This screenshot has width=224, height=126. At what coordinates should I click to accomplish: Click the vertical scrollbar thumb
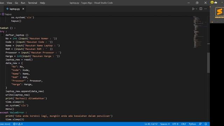click(209, 63)
